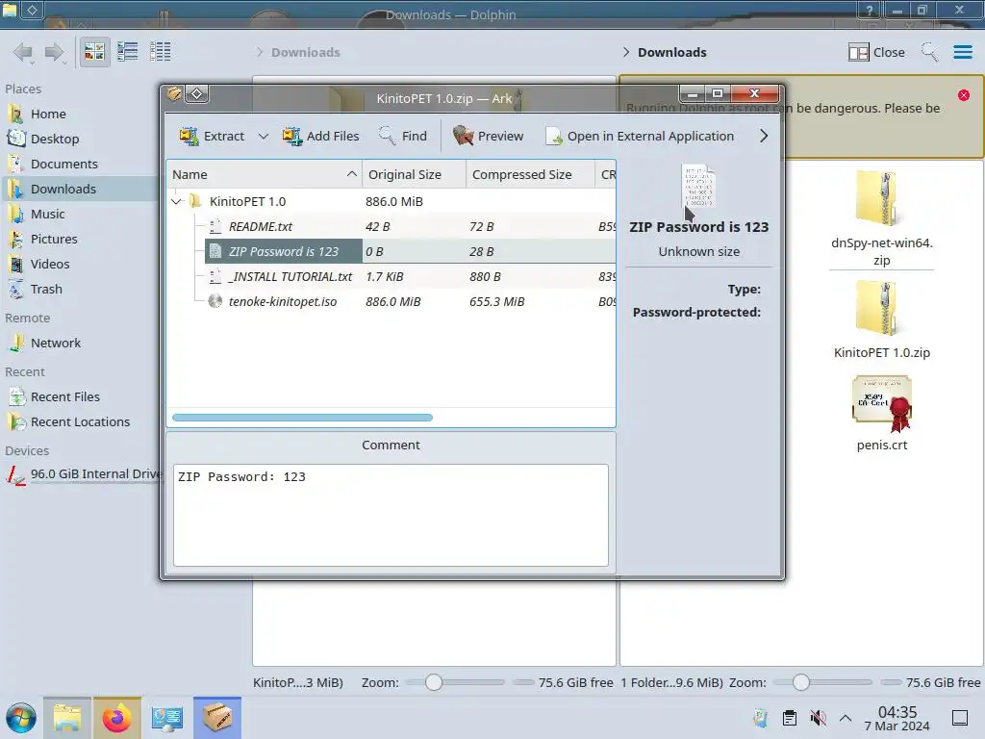Click show desktop button
The image size is (985, 739).
point(960,718)
